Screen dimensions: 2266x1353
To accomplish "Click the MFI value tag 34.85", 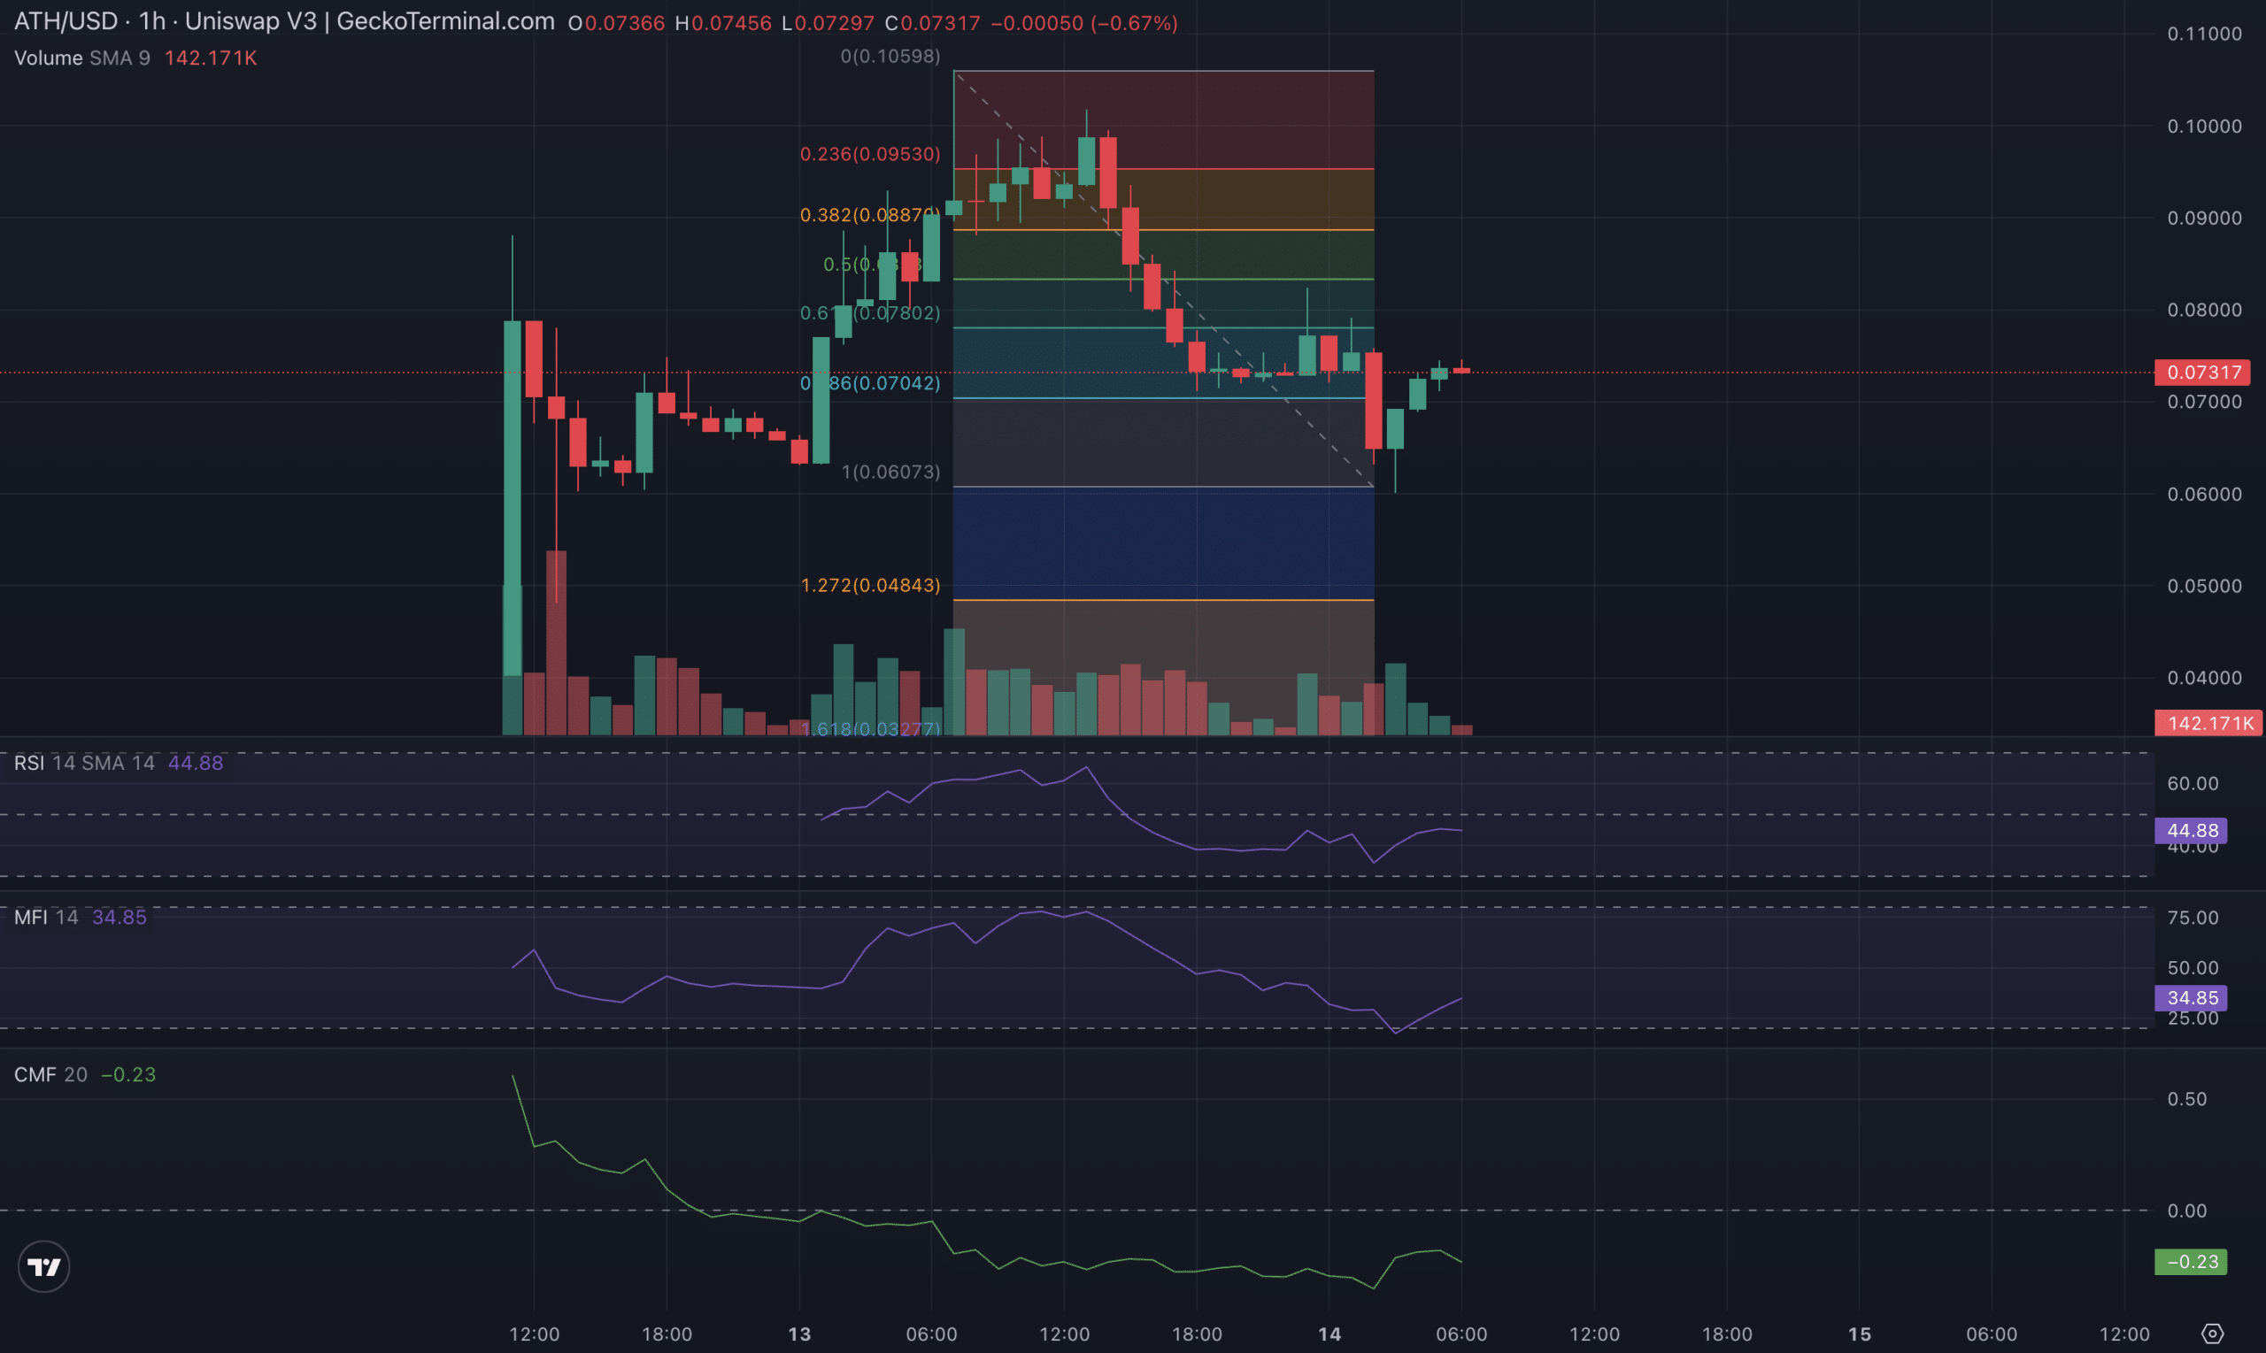I will [2192, 997].
